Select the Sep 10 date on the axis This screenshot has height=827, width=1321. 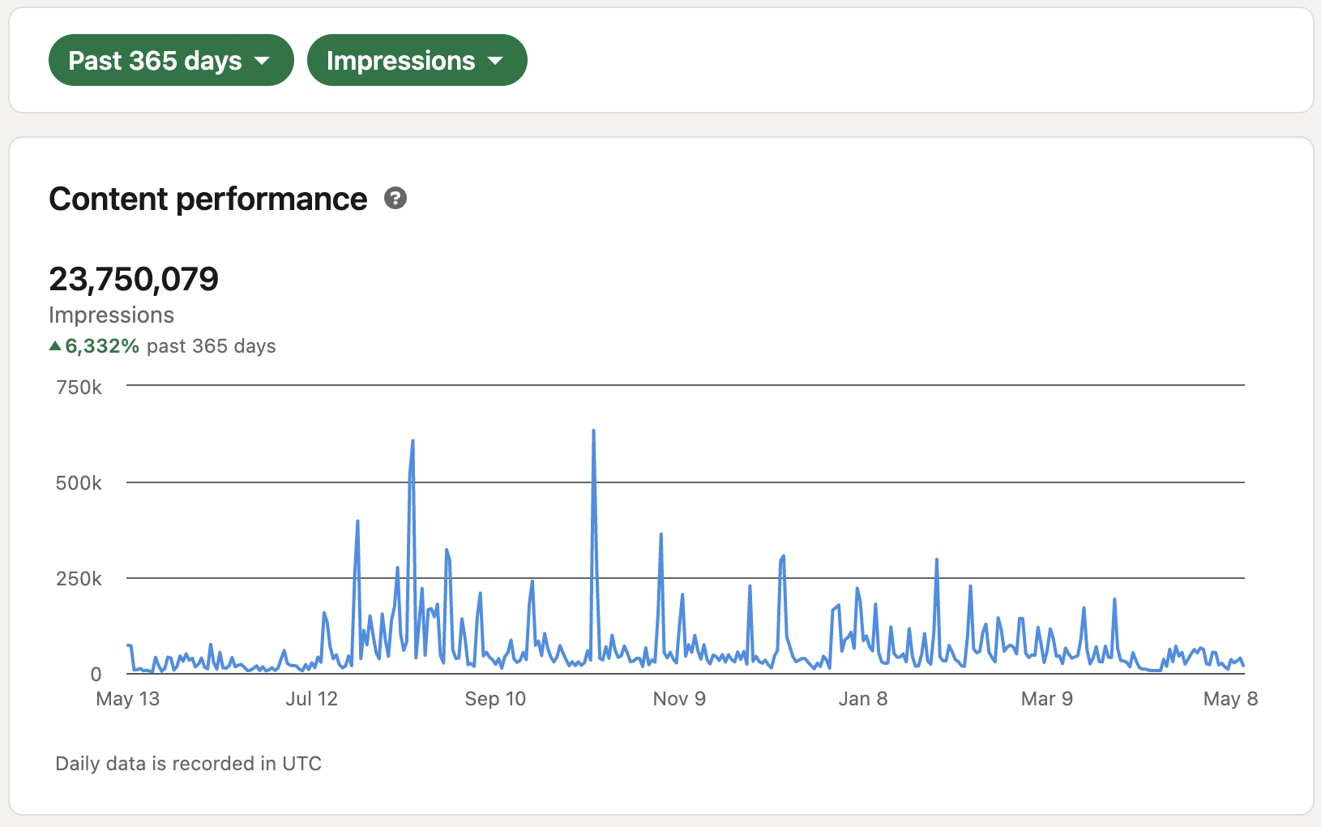pyautogui.click(x=495, y=699)
